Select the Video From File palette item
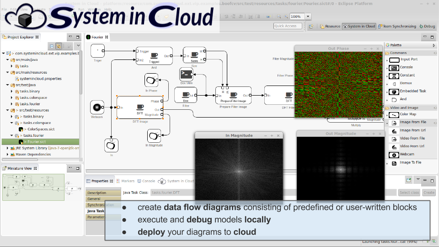This screenshot has width=439, height=247. click(408, 138)
